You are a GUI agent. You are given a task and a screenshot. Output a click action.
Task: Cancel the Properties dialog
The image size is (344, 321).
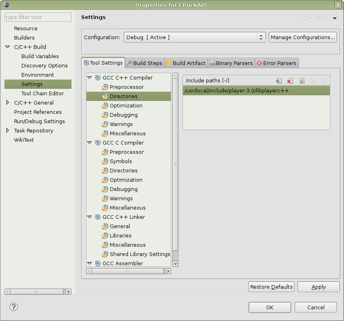tap(316, 307)
